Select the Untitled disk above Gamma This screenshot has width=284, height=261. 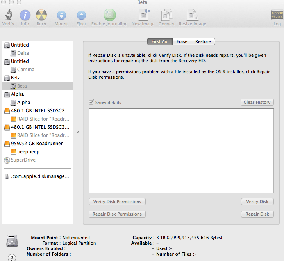pos(38,61)
